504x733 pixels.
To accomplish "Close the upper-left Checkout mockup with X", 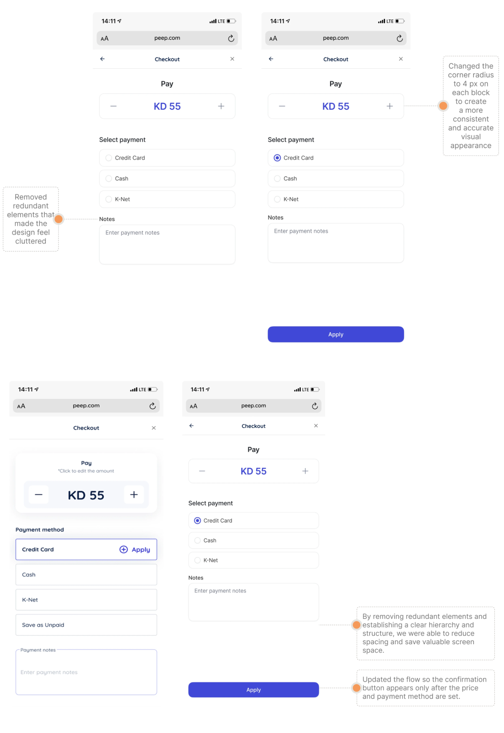I will [232, 59].
